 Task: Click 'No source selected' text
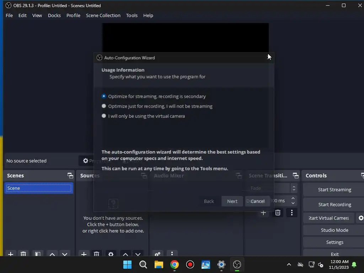coord(26,161)
